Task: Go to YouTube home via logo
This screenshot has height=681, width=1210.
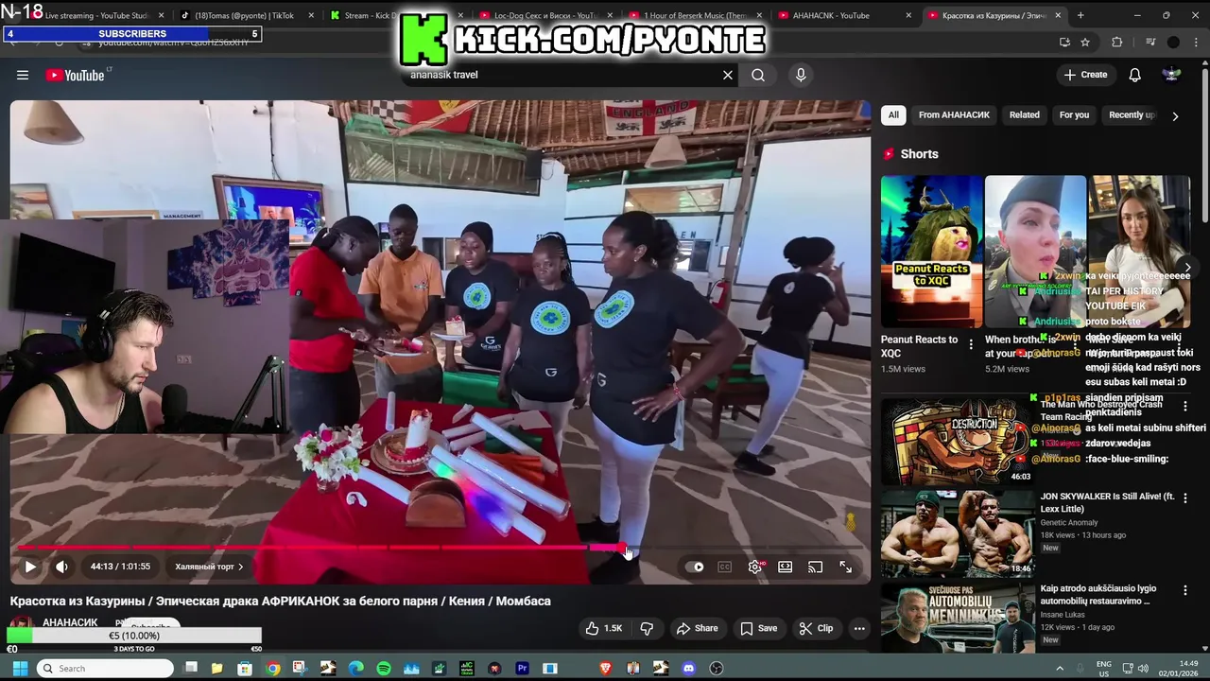Action: 75,76
